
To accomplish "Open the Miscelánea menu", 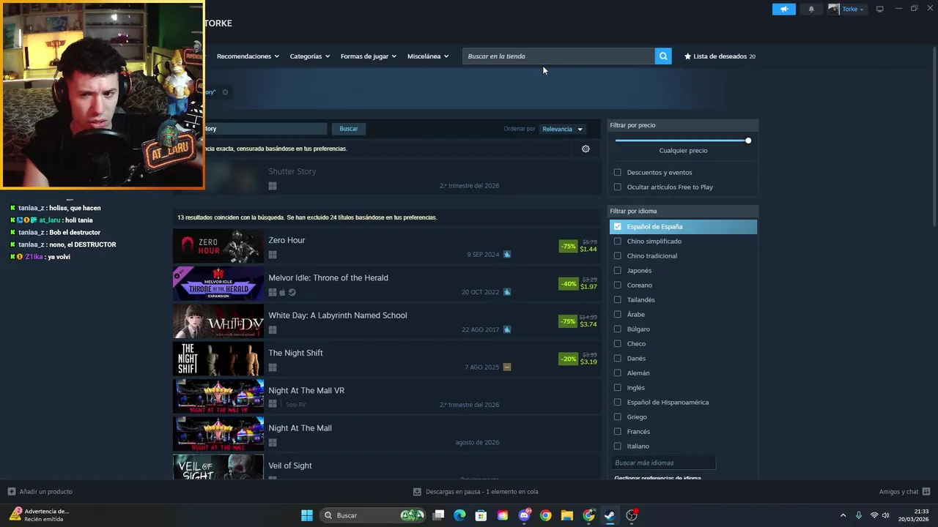I will (428, 56).
